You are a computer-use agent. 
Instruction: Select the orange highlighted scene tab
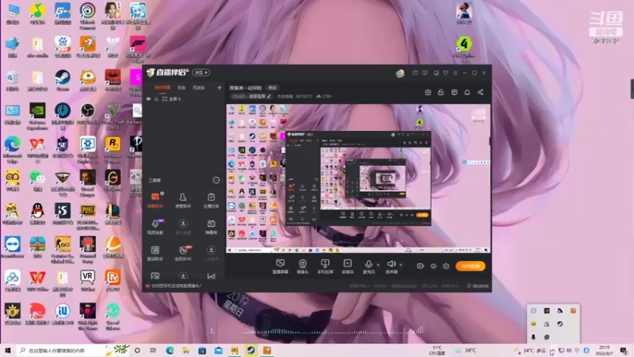click(x=162, y=87)
